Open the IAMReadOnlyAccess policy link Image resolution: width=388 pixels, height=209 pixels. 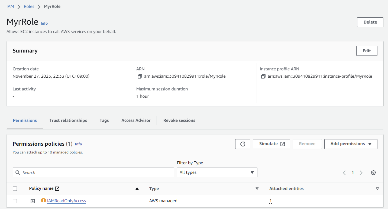coord(66,201)
